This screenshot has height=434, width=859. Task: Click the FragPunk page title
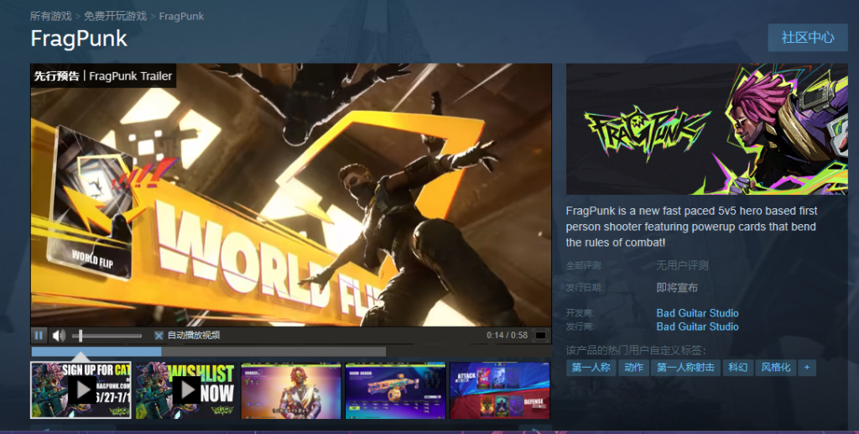(x=79, y=39)
